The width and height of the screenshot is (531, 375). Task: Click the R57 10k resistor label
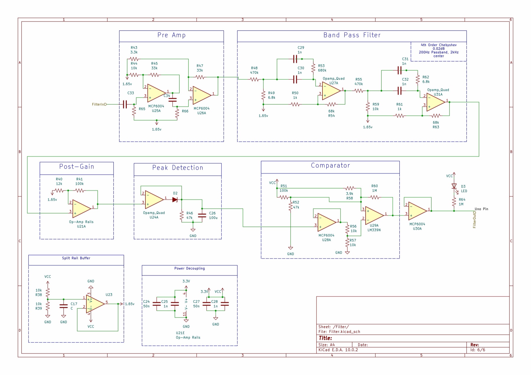(x=353, y=243)
